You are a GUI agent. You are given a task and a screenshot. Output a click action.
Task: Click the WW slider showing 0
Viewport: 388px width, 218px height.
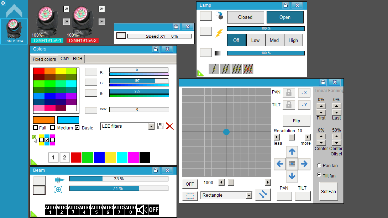[139, 109]
